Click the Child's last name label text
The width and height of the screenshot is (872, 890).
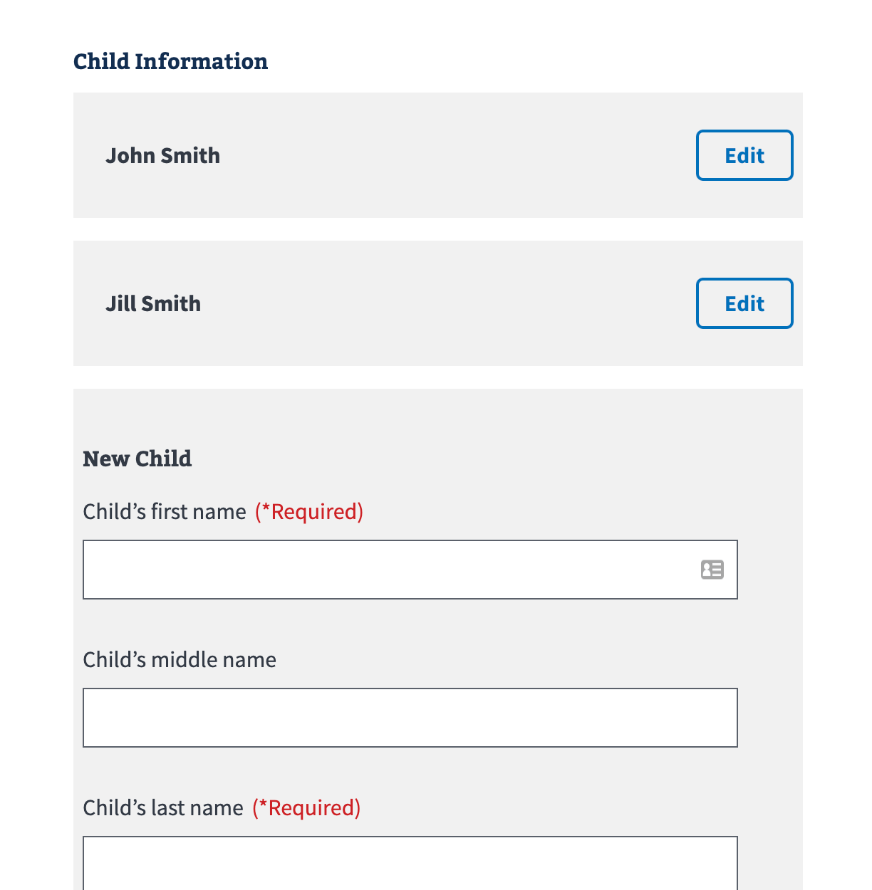pyautogui.click(x=163, y=807)
